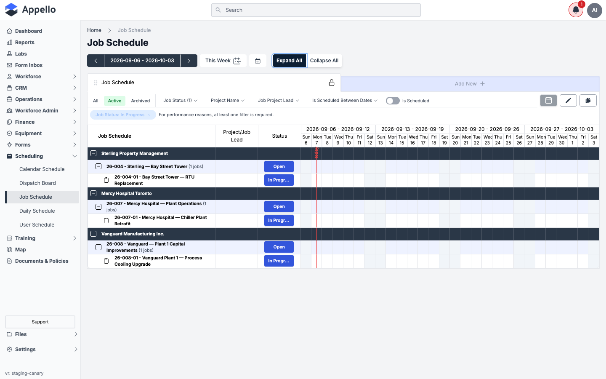This screenshot has width=606, height=379.
Task: Click the Home breadcrumb link
Action: coord(94,30)
